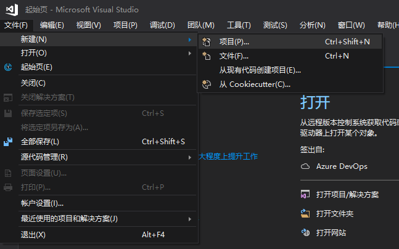The height and width of the screenshot is (249, 399).
Task: Select the 打开(O) menu entry
Action: click(x=99, y=53)
